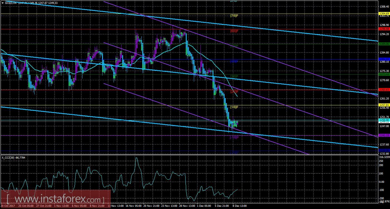The image size is (390, 209).
Task: Click the green 1273.44 price tag
Action: coord(384,74)
